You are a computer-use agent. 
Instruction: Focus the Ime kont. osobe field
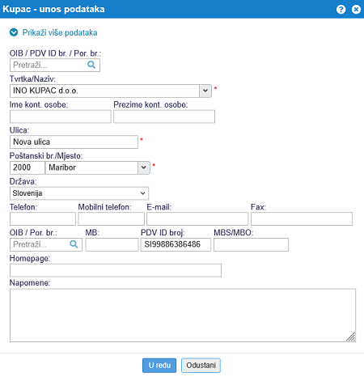coord(61,116)
